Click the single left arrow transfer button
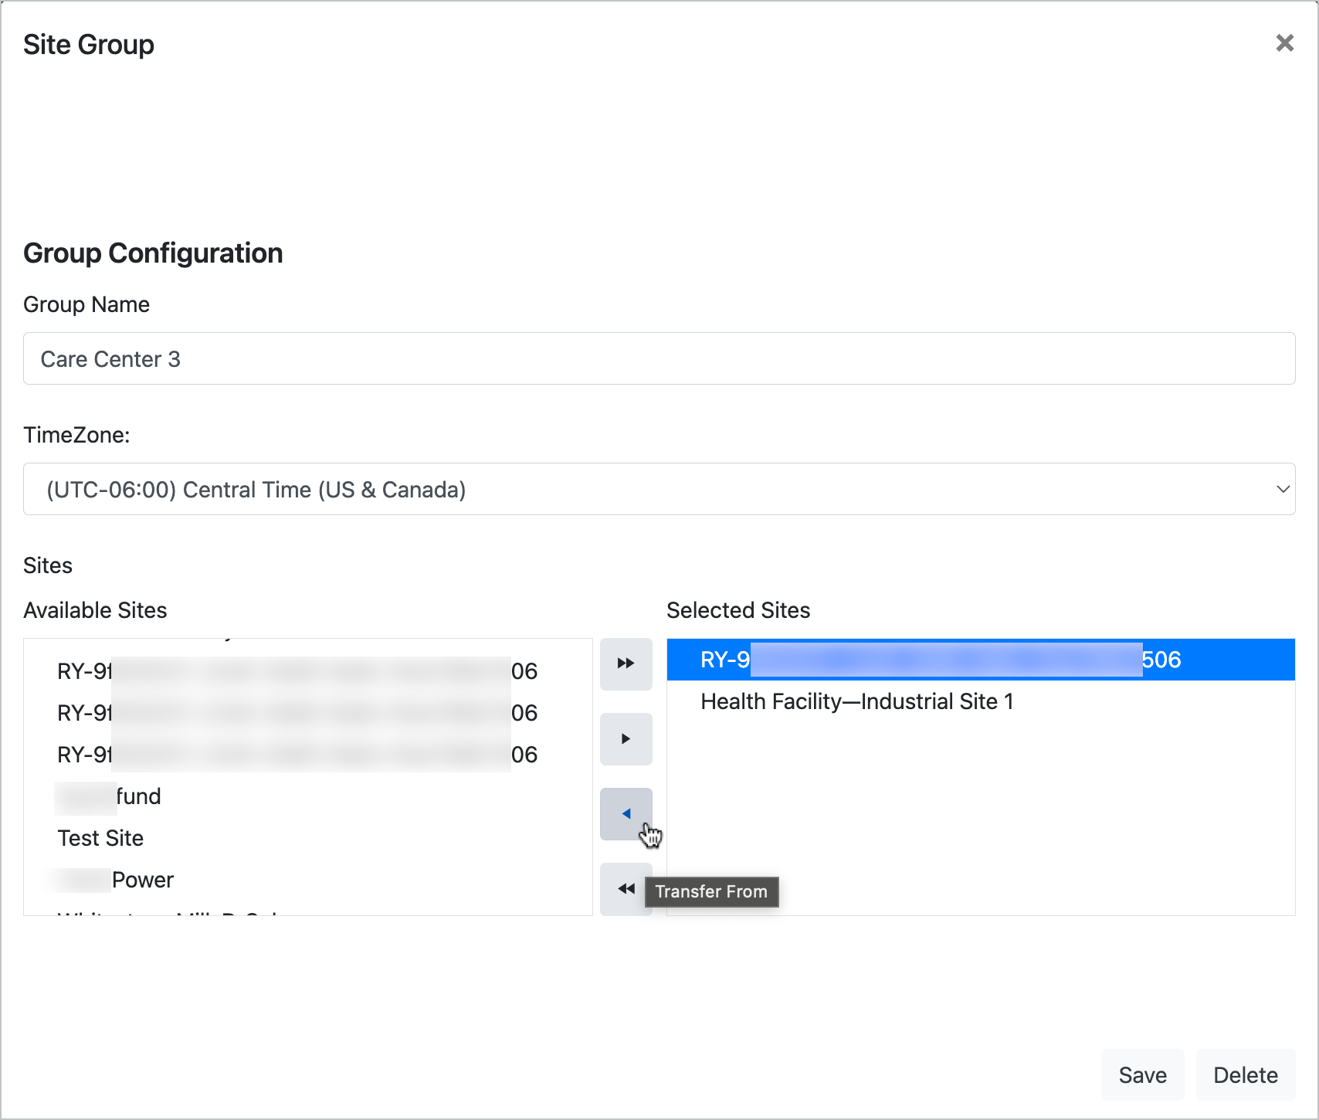 pyautogui.click(x=626, y=813)
